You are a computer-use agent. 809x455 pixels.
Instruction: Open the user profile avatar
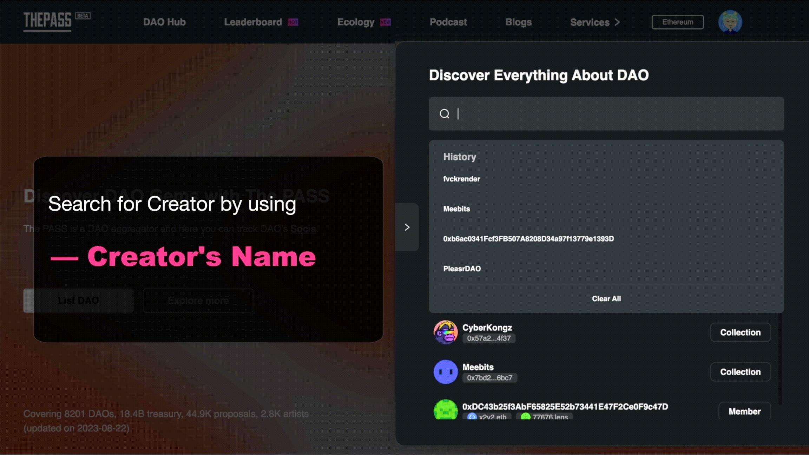pos(730,22)
